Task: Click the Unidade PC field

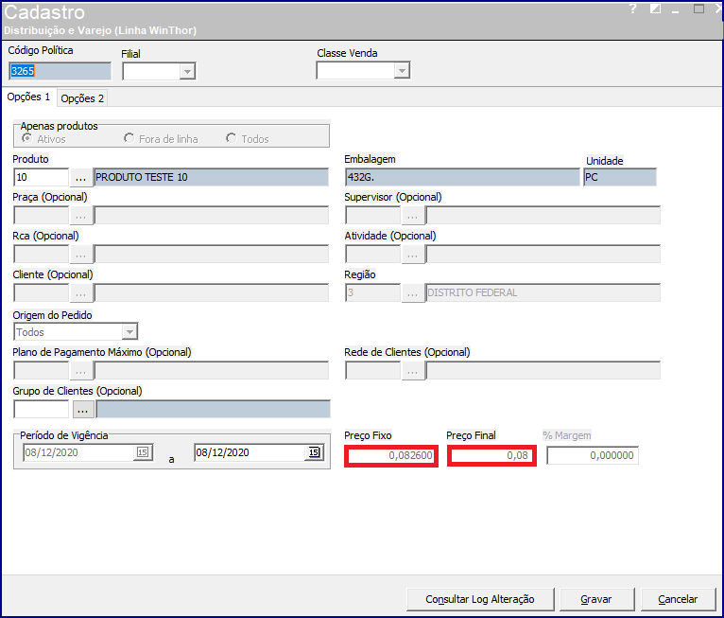Action: 620,178
